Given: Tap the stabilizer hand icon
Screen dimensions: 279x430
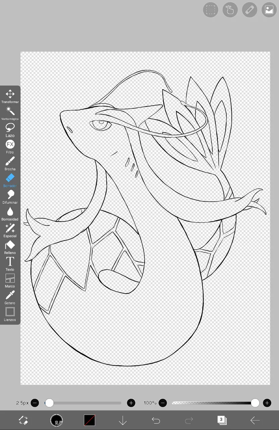Looking at the screenshot, I should pyautogui.click(x=230, y=10).
